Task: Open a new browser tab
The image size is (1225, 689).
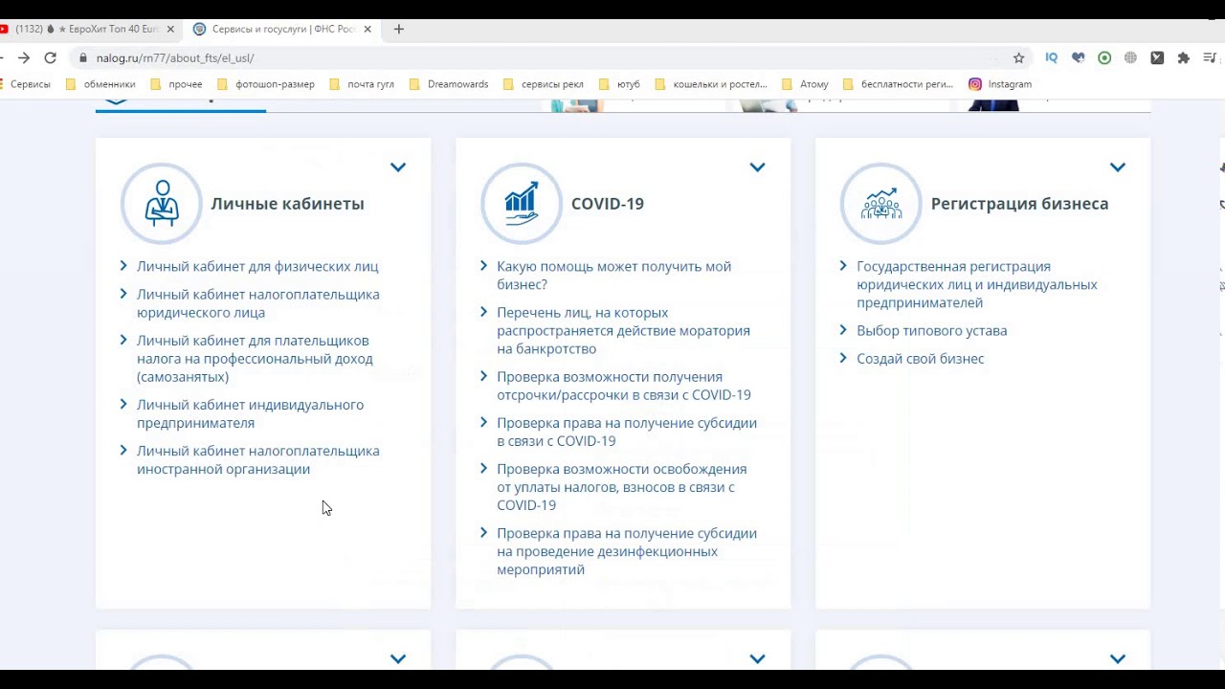Action: pyautogui.click(x=399, y=30)
